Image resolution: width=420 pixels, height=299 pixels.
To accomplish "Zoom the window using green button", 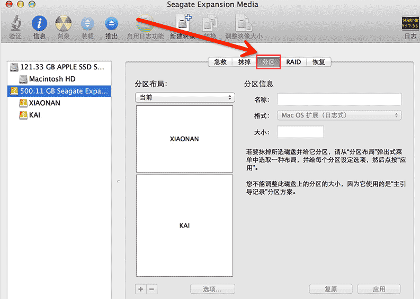I will pos(32,4).
